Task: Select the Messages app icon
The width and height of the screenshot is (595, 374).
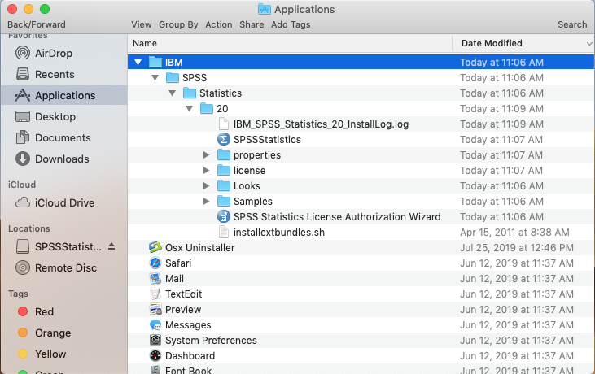Action: pyautogui.click(x=155, y=325)
